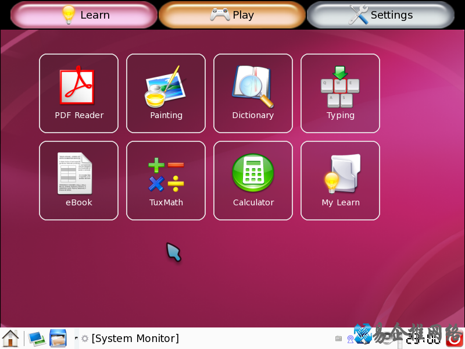Select the System Monitor taskbar entry
Viewport: 465px width, 349px height.
pyautogui.click(x=135, y=339)
